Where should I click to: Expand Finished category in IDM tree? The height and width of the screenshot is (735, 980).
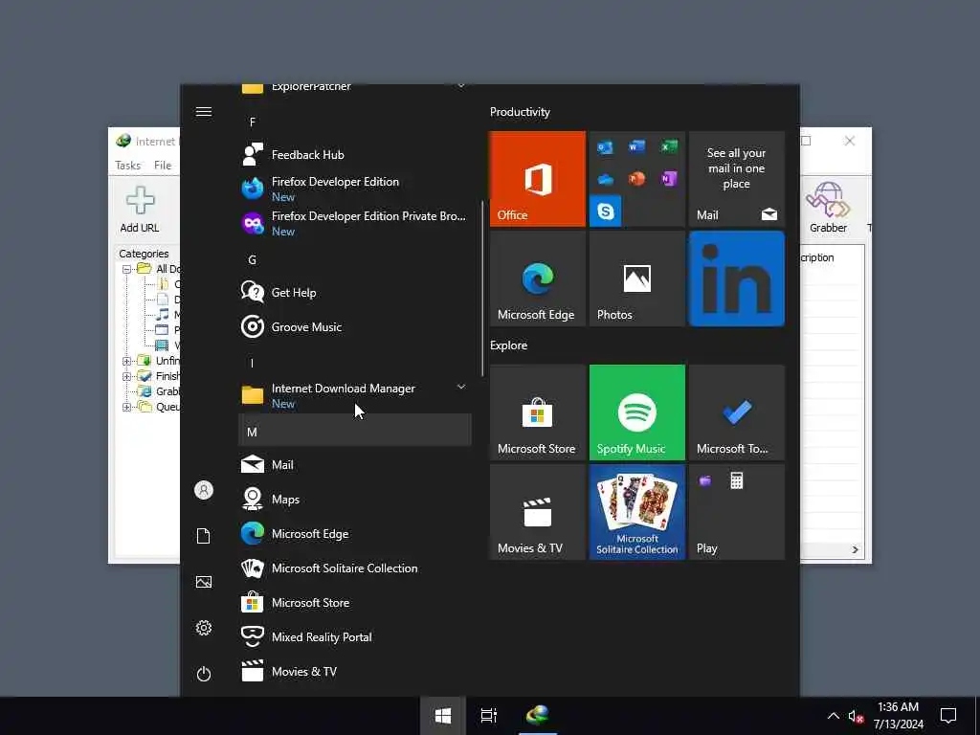coord(126,376)
